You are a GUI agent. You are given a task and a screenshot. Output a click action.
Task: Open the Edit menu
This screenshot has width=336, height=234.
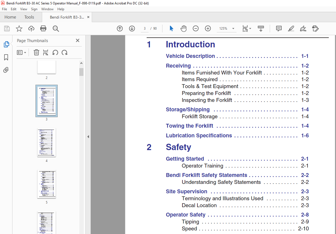(14, 9)
